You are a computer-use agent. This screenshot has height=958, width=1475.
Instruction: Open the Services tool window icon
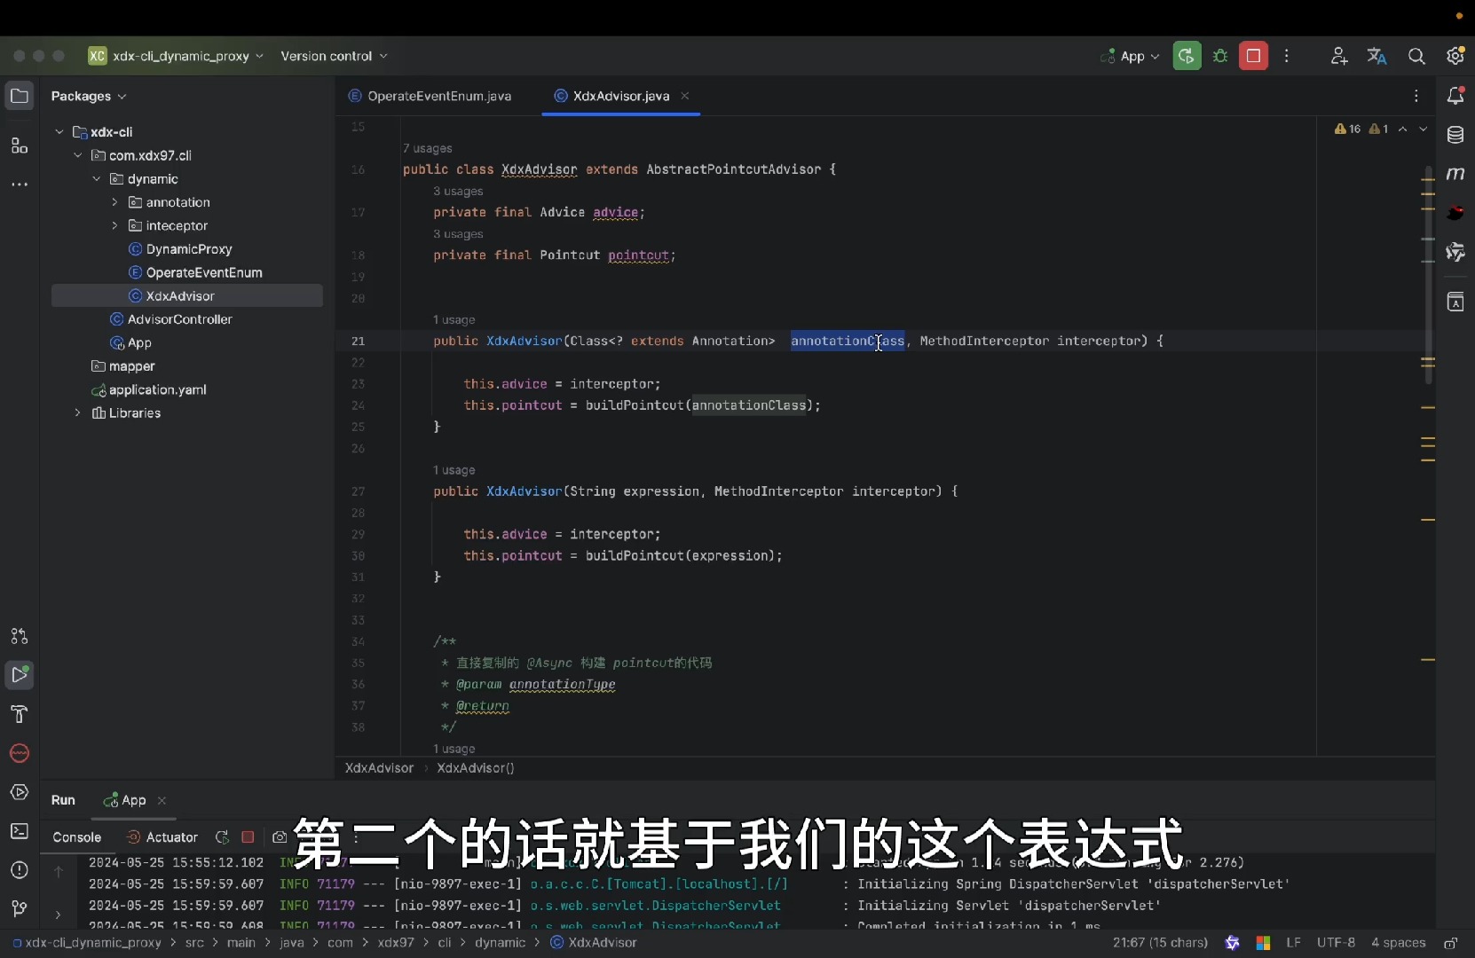[19, 792]
